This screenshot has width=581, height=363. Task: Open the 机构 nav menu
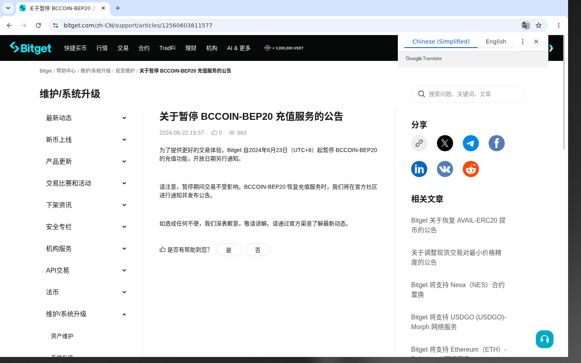[212, 48]
